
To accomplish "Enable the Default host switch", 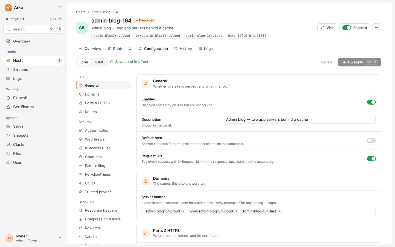I will (371, 141).
